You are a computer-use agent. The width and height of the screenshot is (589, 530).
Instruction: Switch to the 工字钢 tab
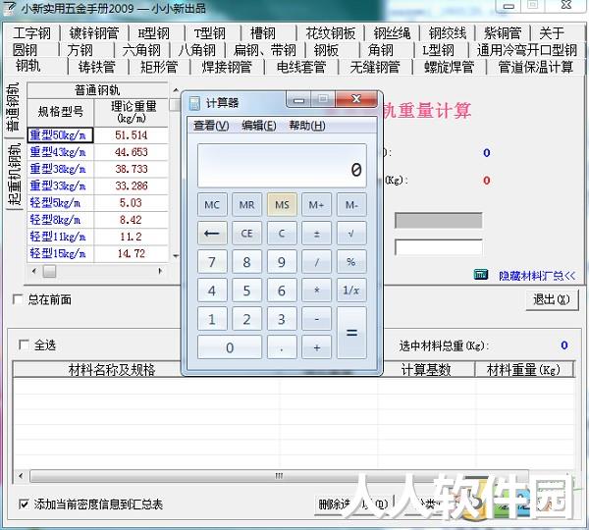[x=31, y=33]
